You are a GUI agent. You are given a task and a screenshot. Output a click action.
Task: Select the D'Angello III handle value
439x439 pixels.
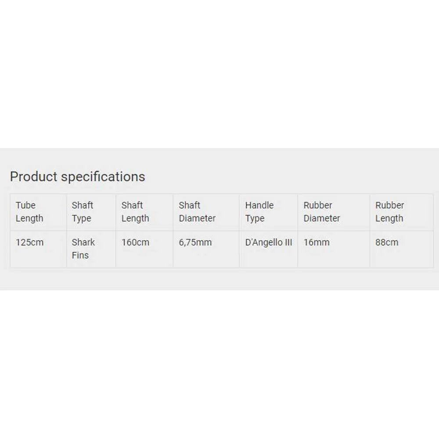(268, 242)
